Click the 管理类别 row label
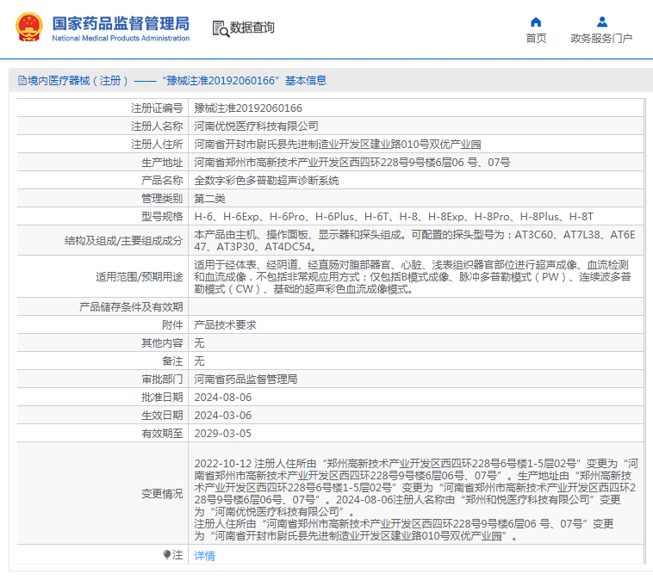 (162, 199)
